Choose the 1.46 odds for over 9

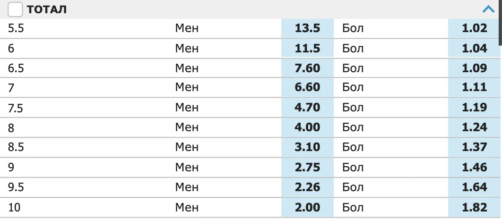click(474, 167)
